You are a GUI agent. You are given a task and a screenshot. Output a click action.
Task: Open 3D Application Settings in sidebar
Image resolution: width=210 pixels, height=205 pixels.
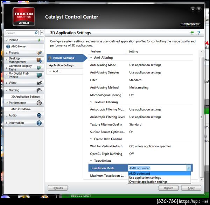(x=25, y=97)
